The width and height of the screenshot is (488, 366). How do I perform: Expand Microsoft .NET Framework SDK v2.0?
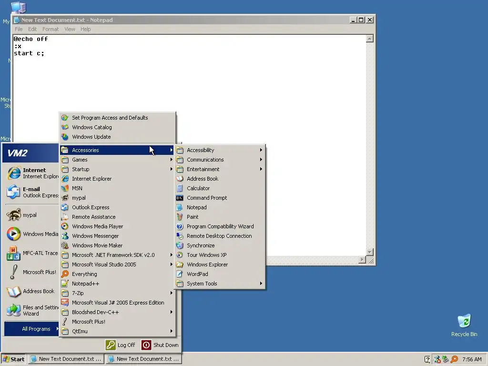118,255
